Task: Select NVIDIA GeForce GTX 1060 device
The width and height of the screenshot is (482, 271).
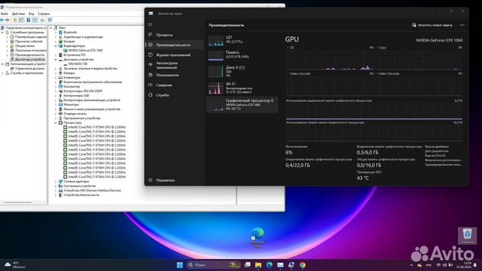Action: 85,50
